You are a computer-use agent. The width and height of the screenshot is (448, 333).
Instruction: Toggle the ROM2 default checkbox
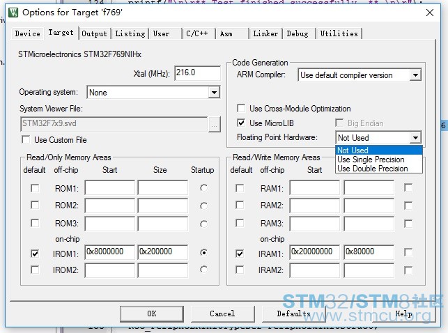click(35, 205)
